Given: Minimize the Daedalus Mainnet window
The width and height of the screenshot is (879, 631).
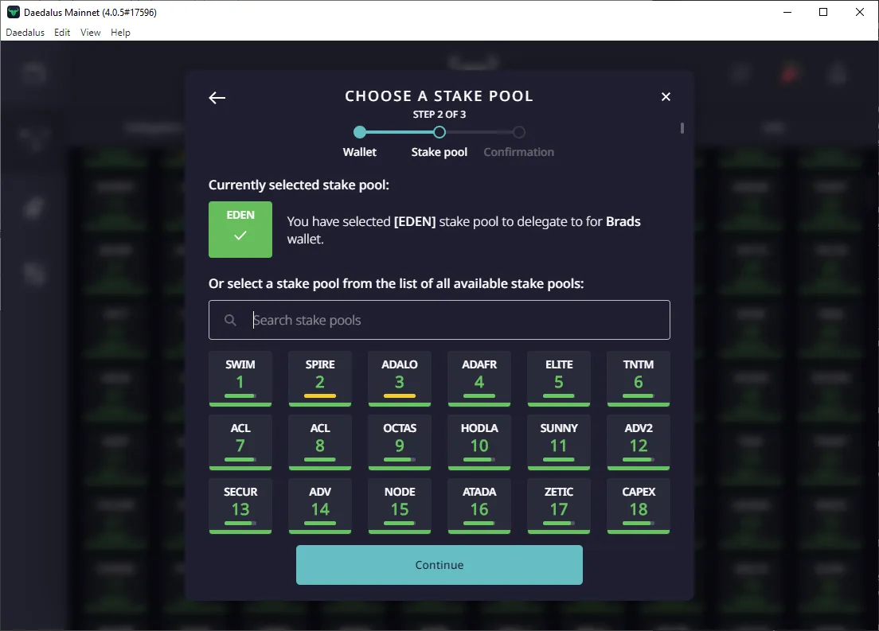Looking at the screenshot, I should [787, 12].
